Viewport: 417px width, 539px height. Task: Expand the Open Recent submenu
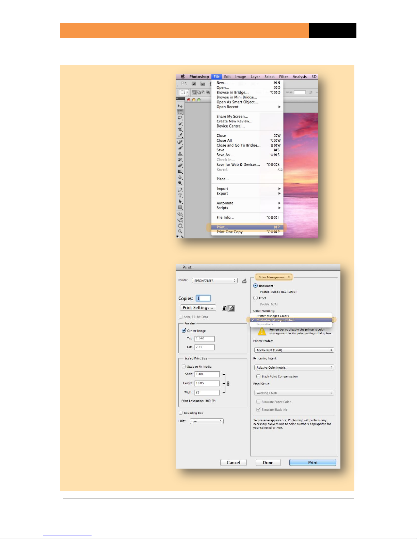tap(247, 107)
